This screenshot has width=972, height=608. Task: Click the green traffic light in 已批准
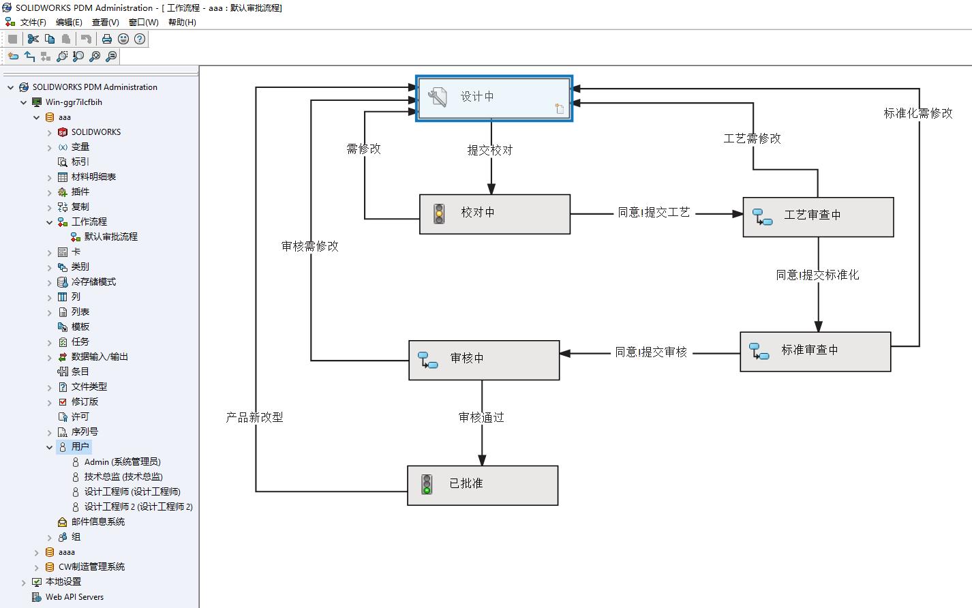[427, 485]
